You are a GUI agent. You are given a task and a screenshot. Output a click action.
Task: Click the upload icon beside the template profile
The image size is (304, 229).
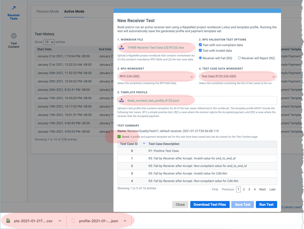click(121, 101)
